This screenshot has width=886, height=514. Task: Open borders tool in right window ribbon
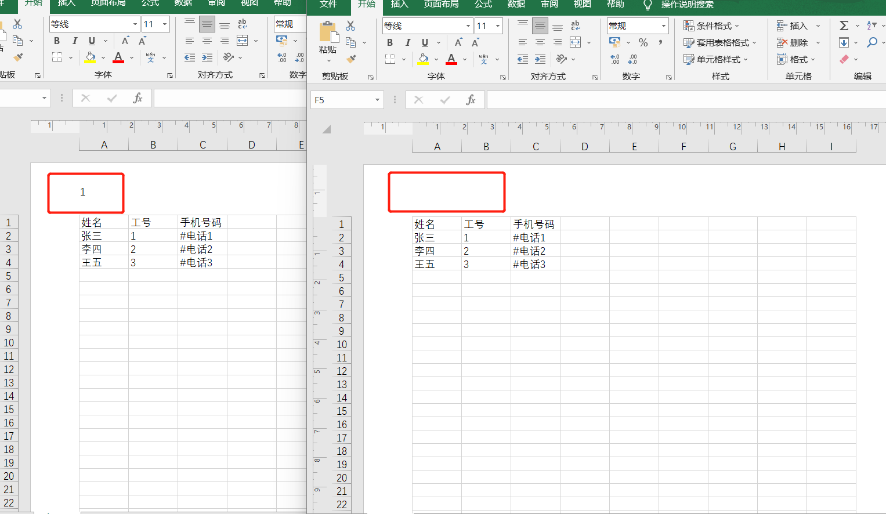(x=390, y=59)
